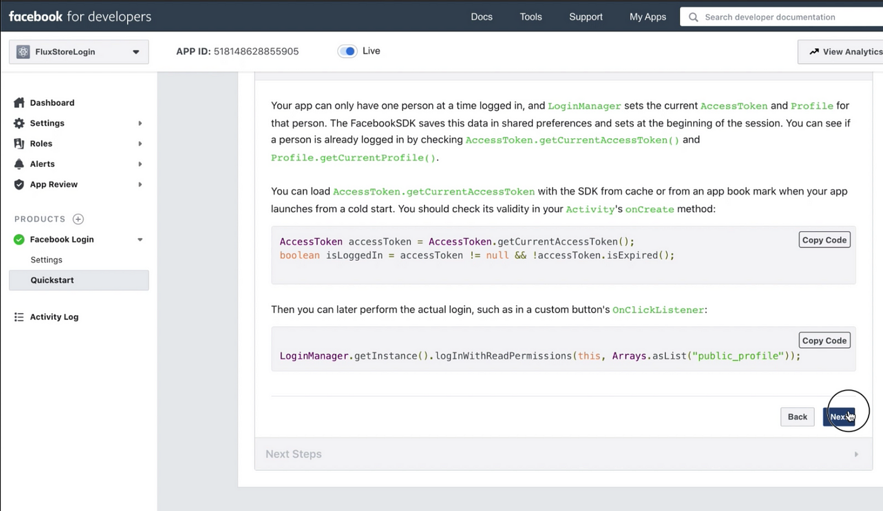The image size is (883, 511).
Task: Click the Search developer documentation field
Action: click(x=781, y=17)
